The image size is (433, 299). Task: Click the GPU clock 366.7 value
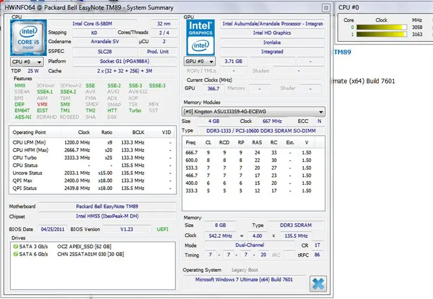coord(213,88)
